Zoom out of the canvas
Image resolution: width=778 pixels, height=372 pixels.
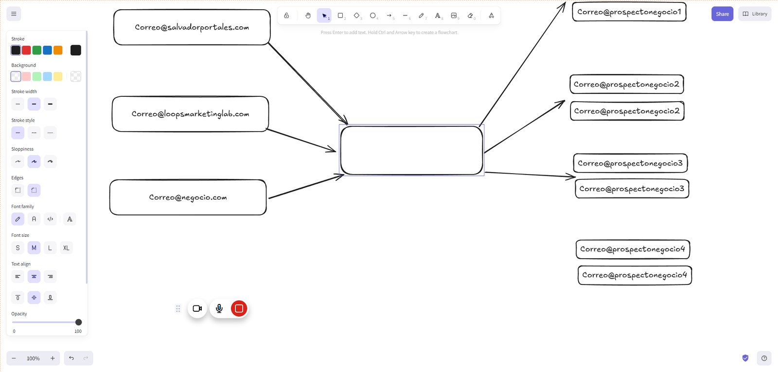14,358
